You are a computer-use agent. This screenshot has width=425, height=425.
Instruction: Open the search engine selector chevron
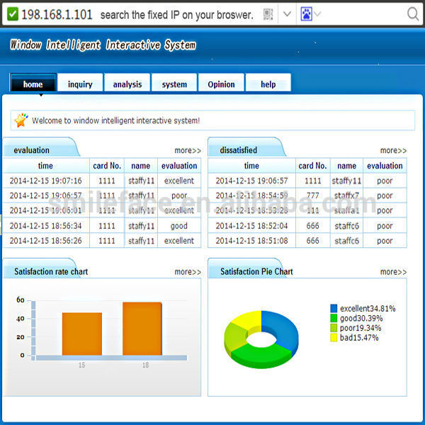click(x=317, y=14)
